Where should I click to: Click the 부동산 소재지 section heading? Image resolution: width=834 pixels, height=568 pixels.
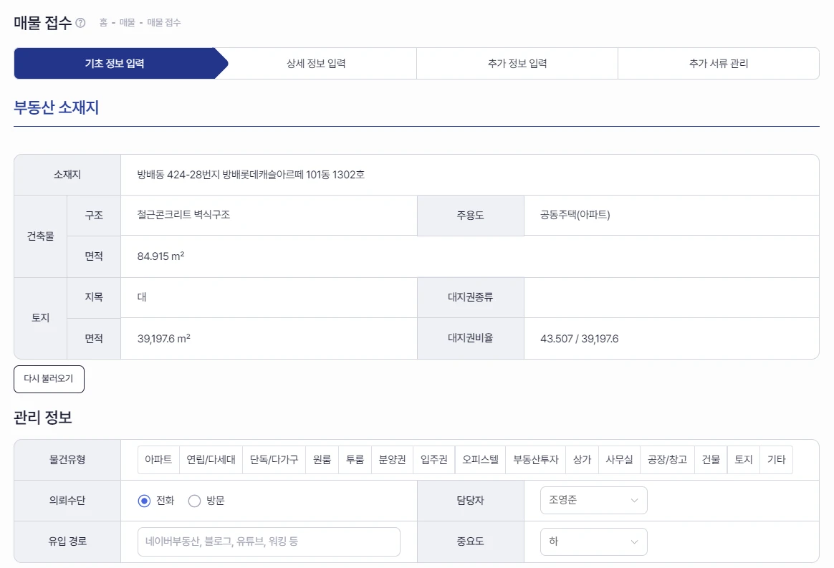click(x=57, y=107)
